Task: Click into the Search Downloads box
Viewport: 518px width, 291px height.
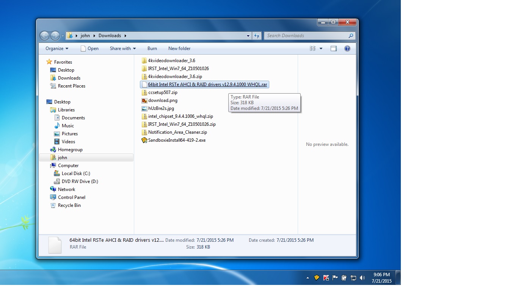Action: [306, 36]
